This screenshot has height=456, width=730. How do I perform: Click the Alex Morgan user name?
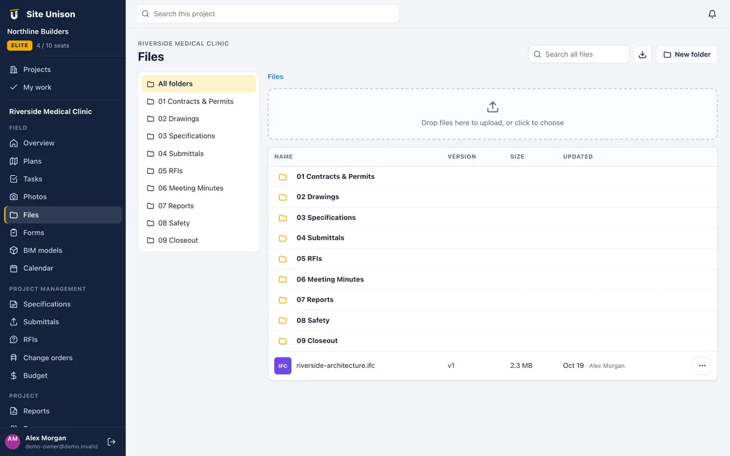click(46, 438)
